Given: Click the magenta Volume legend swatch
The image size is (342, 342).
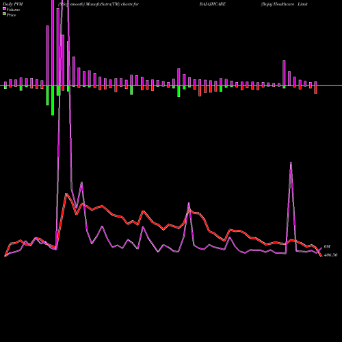Looking at the screenshot, I should (4, 8).
